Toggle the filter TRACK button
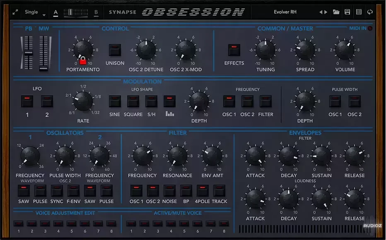 (x=219, y=191)
